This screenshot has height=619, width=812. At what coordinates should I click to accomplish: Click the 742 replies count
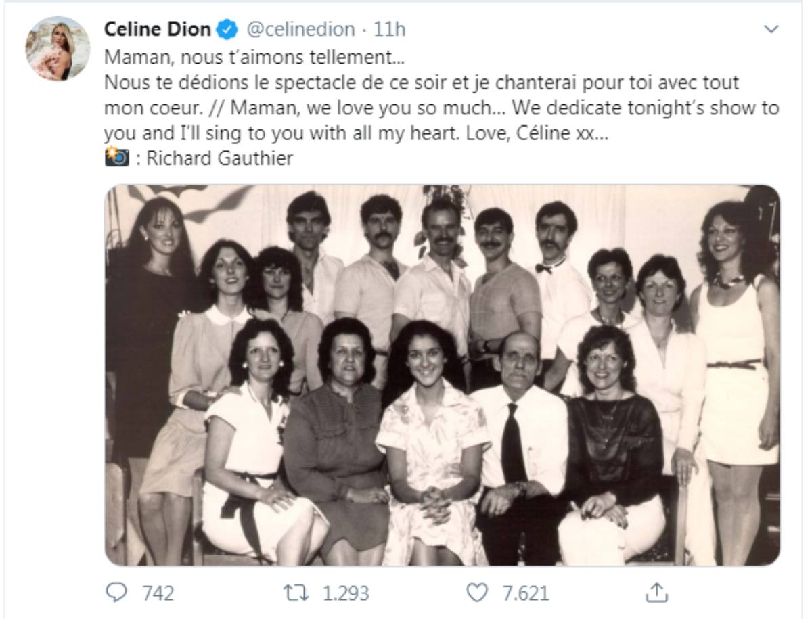(158, 593)
